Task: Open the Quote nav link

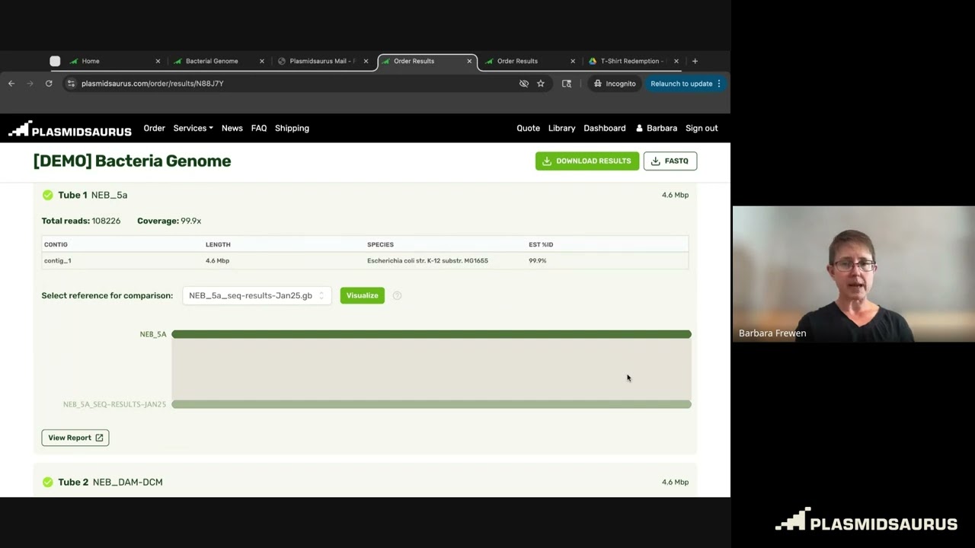Action: coord(528,128)
